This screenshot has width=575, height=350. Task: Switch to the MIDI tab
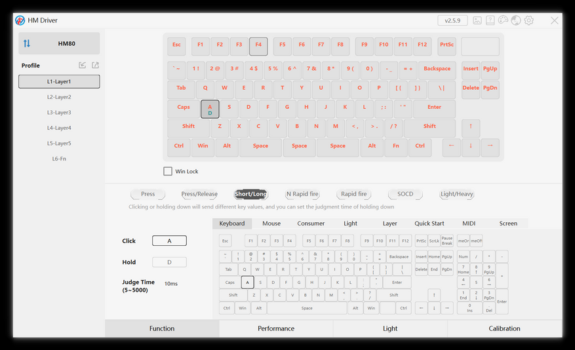[x=469, y=224]
